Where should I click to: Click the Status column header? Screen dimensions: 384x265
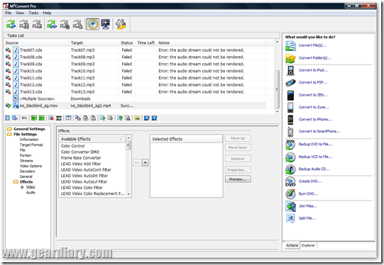(126, 43)
